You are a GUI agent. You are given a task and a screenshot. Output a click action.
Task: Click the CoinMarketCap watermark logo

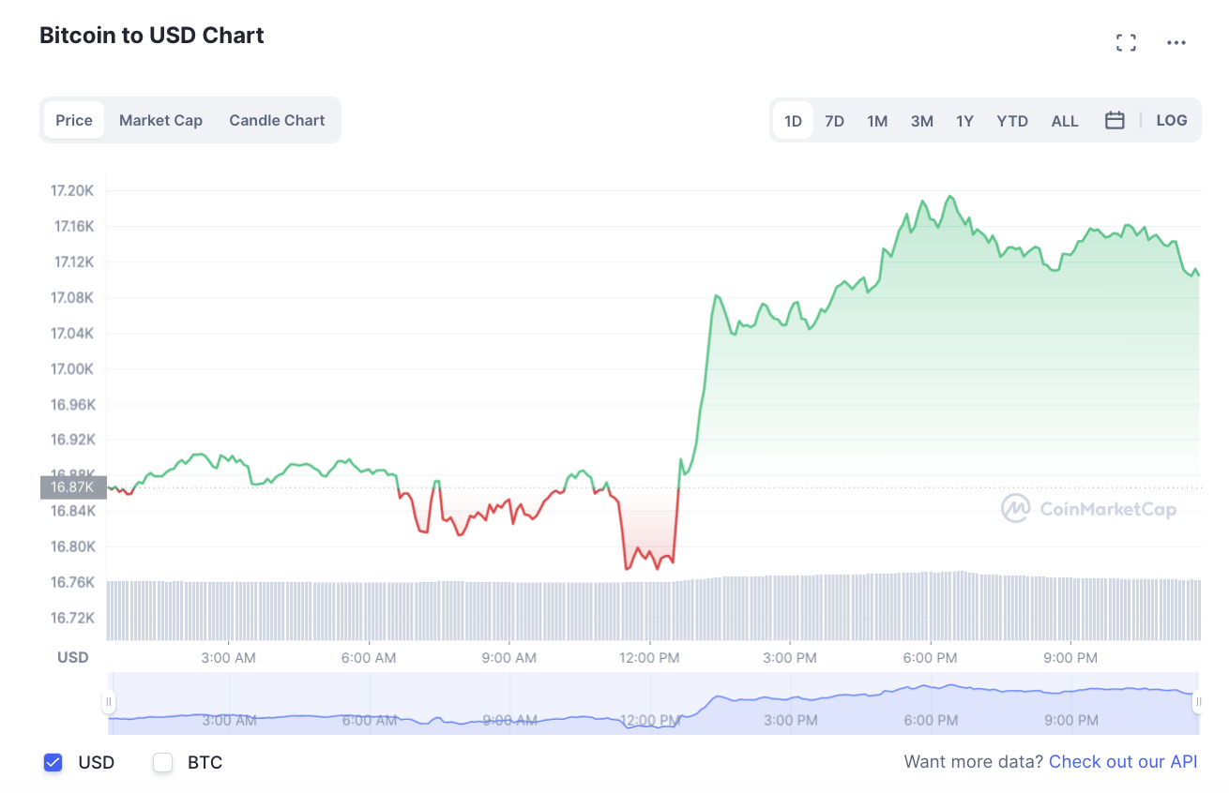click(1088, 508)
